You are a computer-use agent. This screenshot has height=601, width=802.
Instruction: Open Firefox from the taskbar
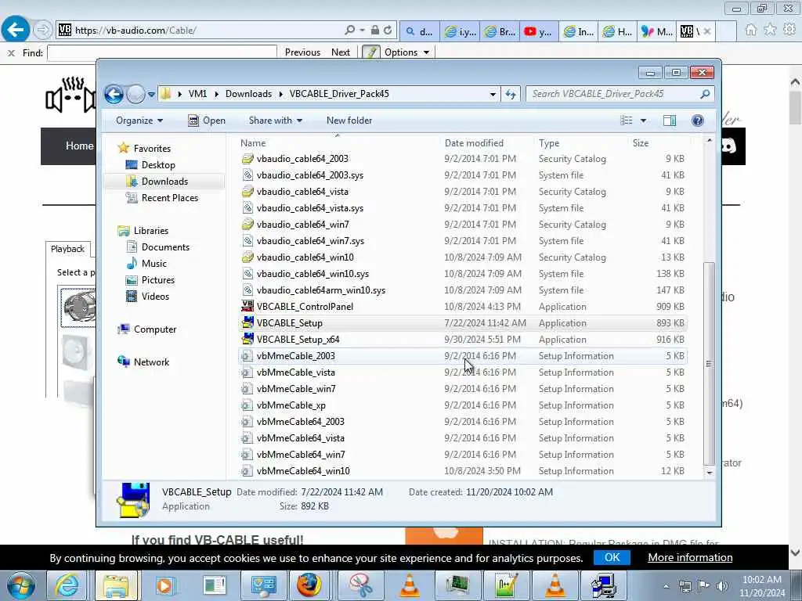click(x=309, y=585)
